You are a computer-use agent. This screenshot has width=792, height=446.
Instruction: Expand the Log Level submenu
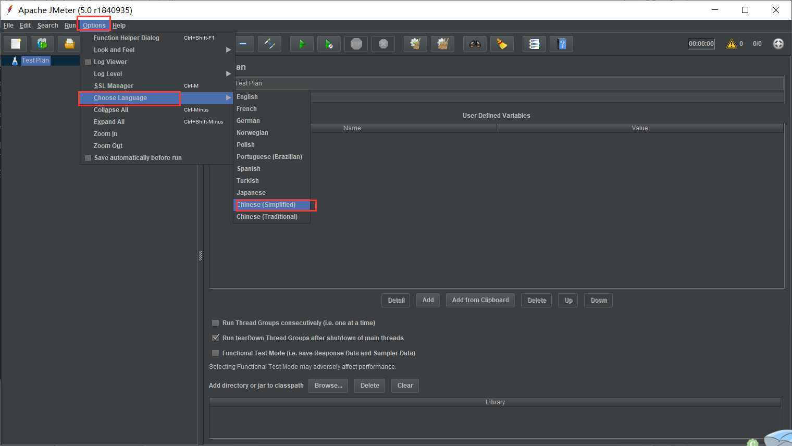tap(156, 74)
